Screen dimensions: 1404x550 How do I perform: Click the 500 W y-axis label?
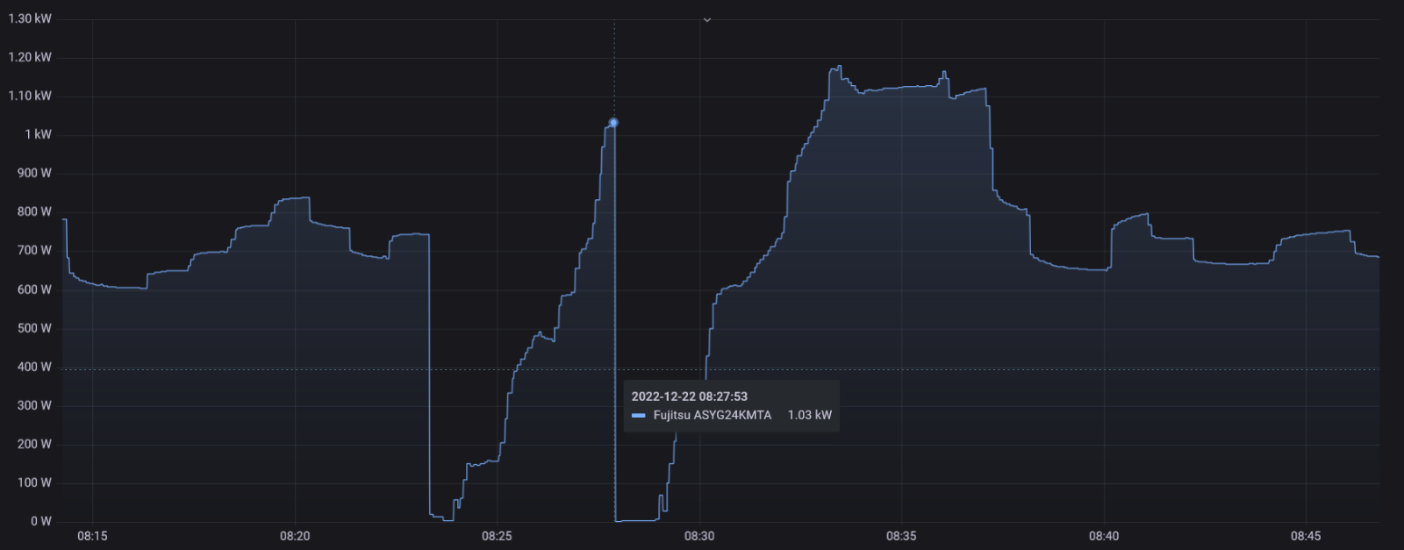pos(34,328)
